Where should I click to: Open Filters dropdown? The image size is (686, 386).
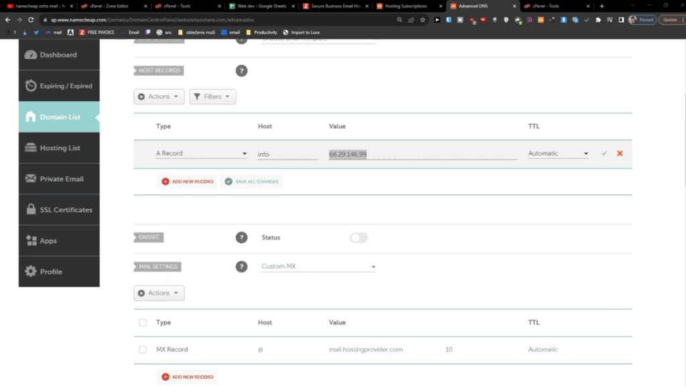212,96
